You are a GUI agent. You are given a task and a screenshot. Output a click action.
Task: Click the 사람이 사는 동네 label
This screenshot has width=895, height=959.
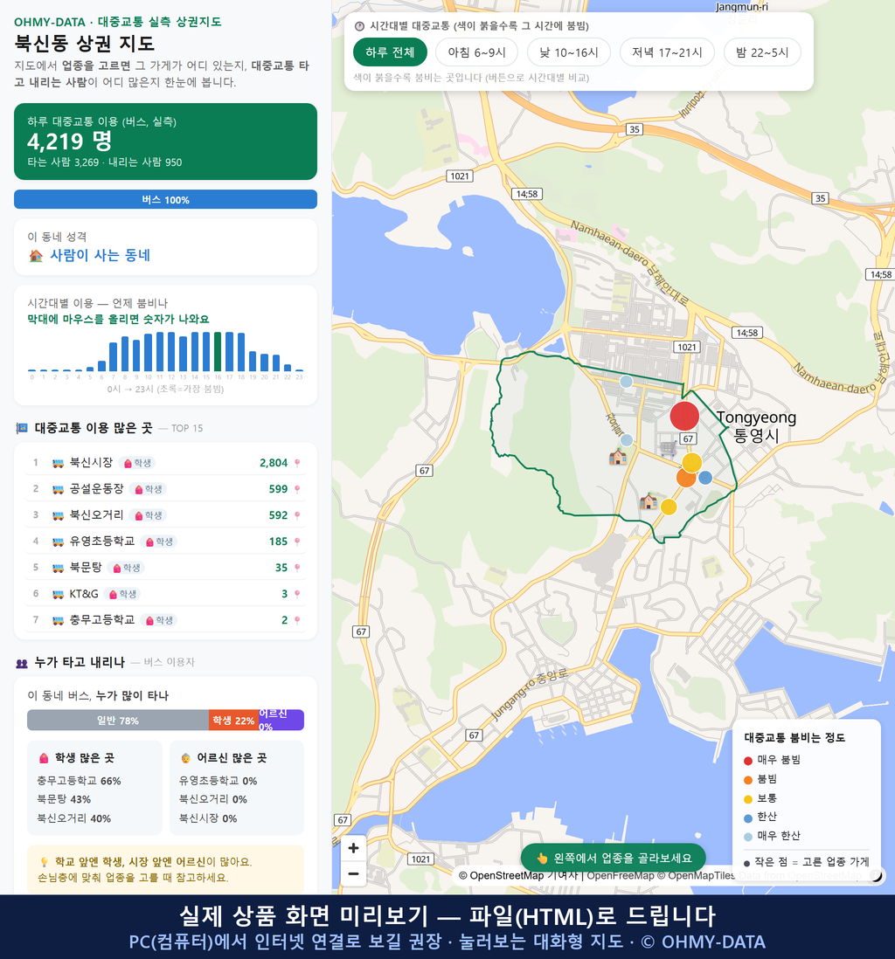(100, 255)
